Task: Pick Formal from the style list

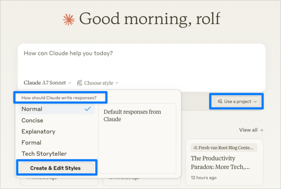Action: 31,143
